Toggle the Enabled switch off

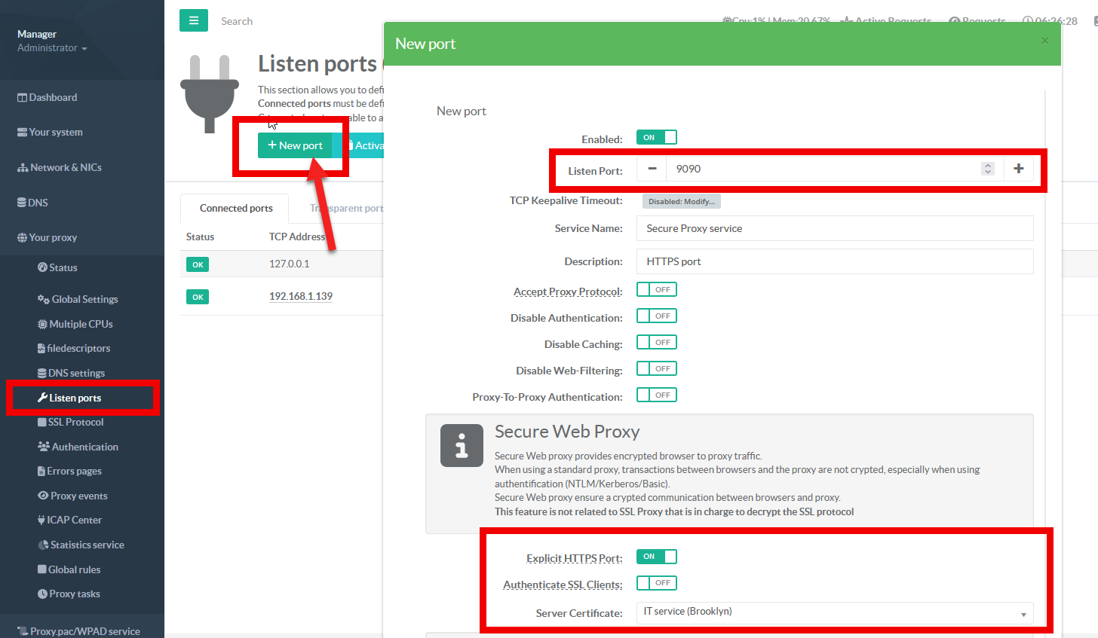[x=656, y=137]
